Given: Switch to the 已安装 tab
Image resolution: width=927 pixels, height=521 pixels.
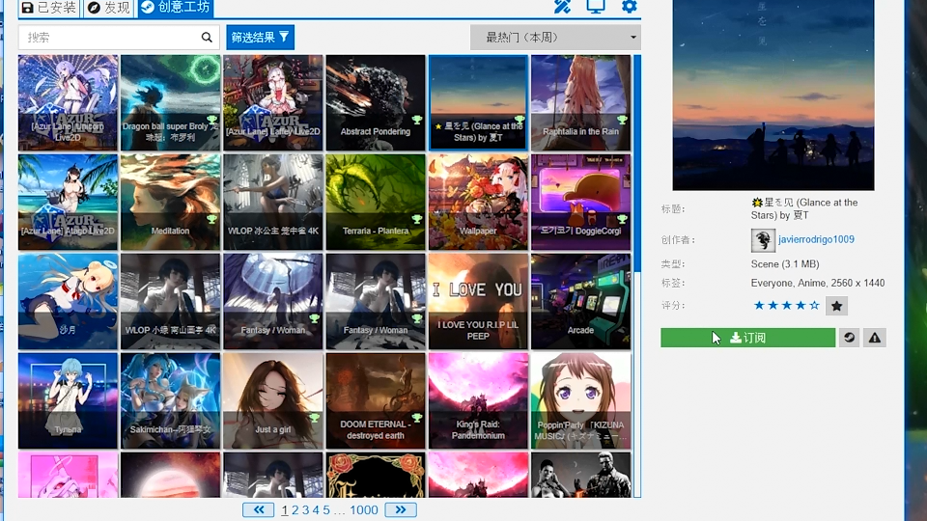Looking at the screenshot, I should [x=49, y=8].
